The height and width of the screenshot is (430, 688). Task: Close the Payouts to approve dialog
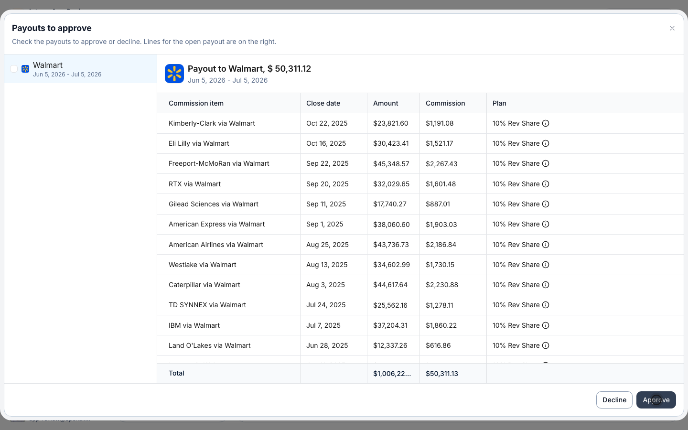(x=672, y=28)
